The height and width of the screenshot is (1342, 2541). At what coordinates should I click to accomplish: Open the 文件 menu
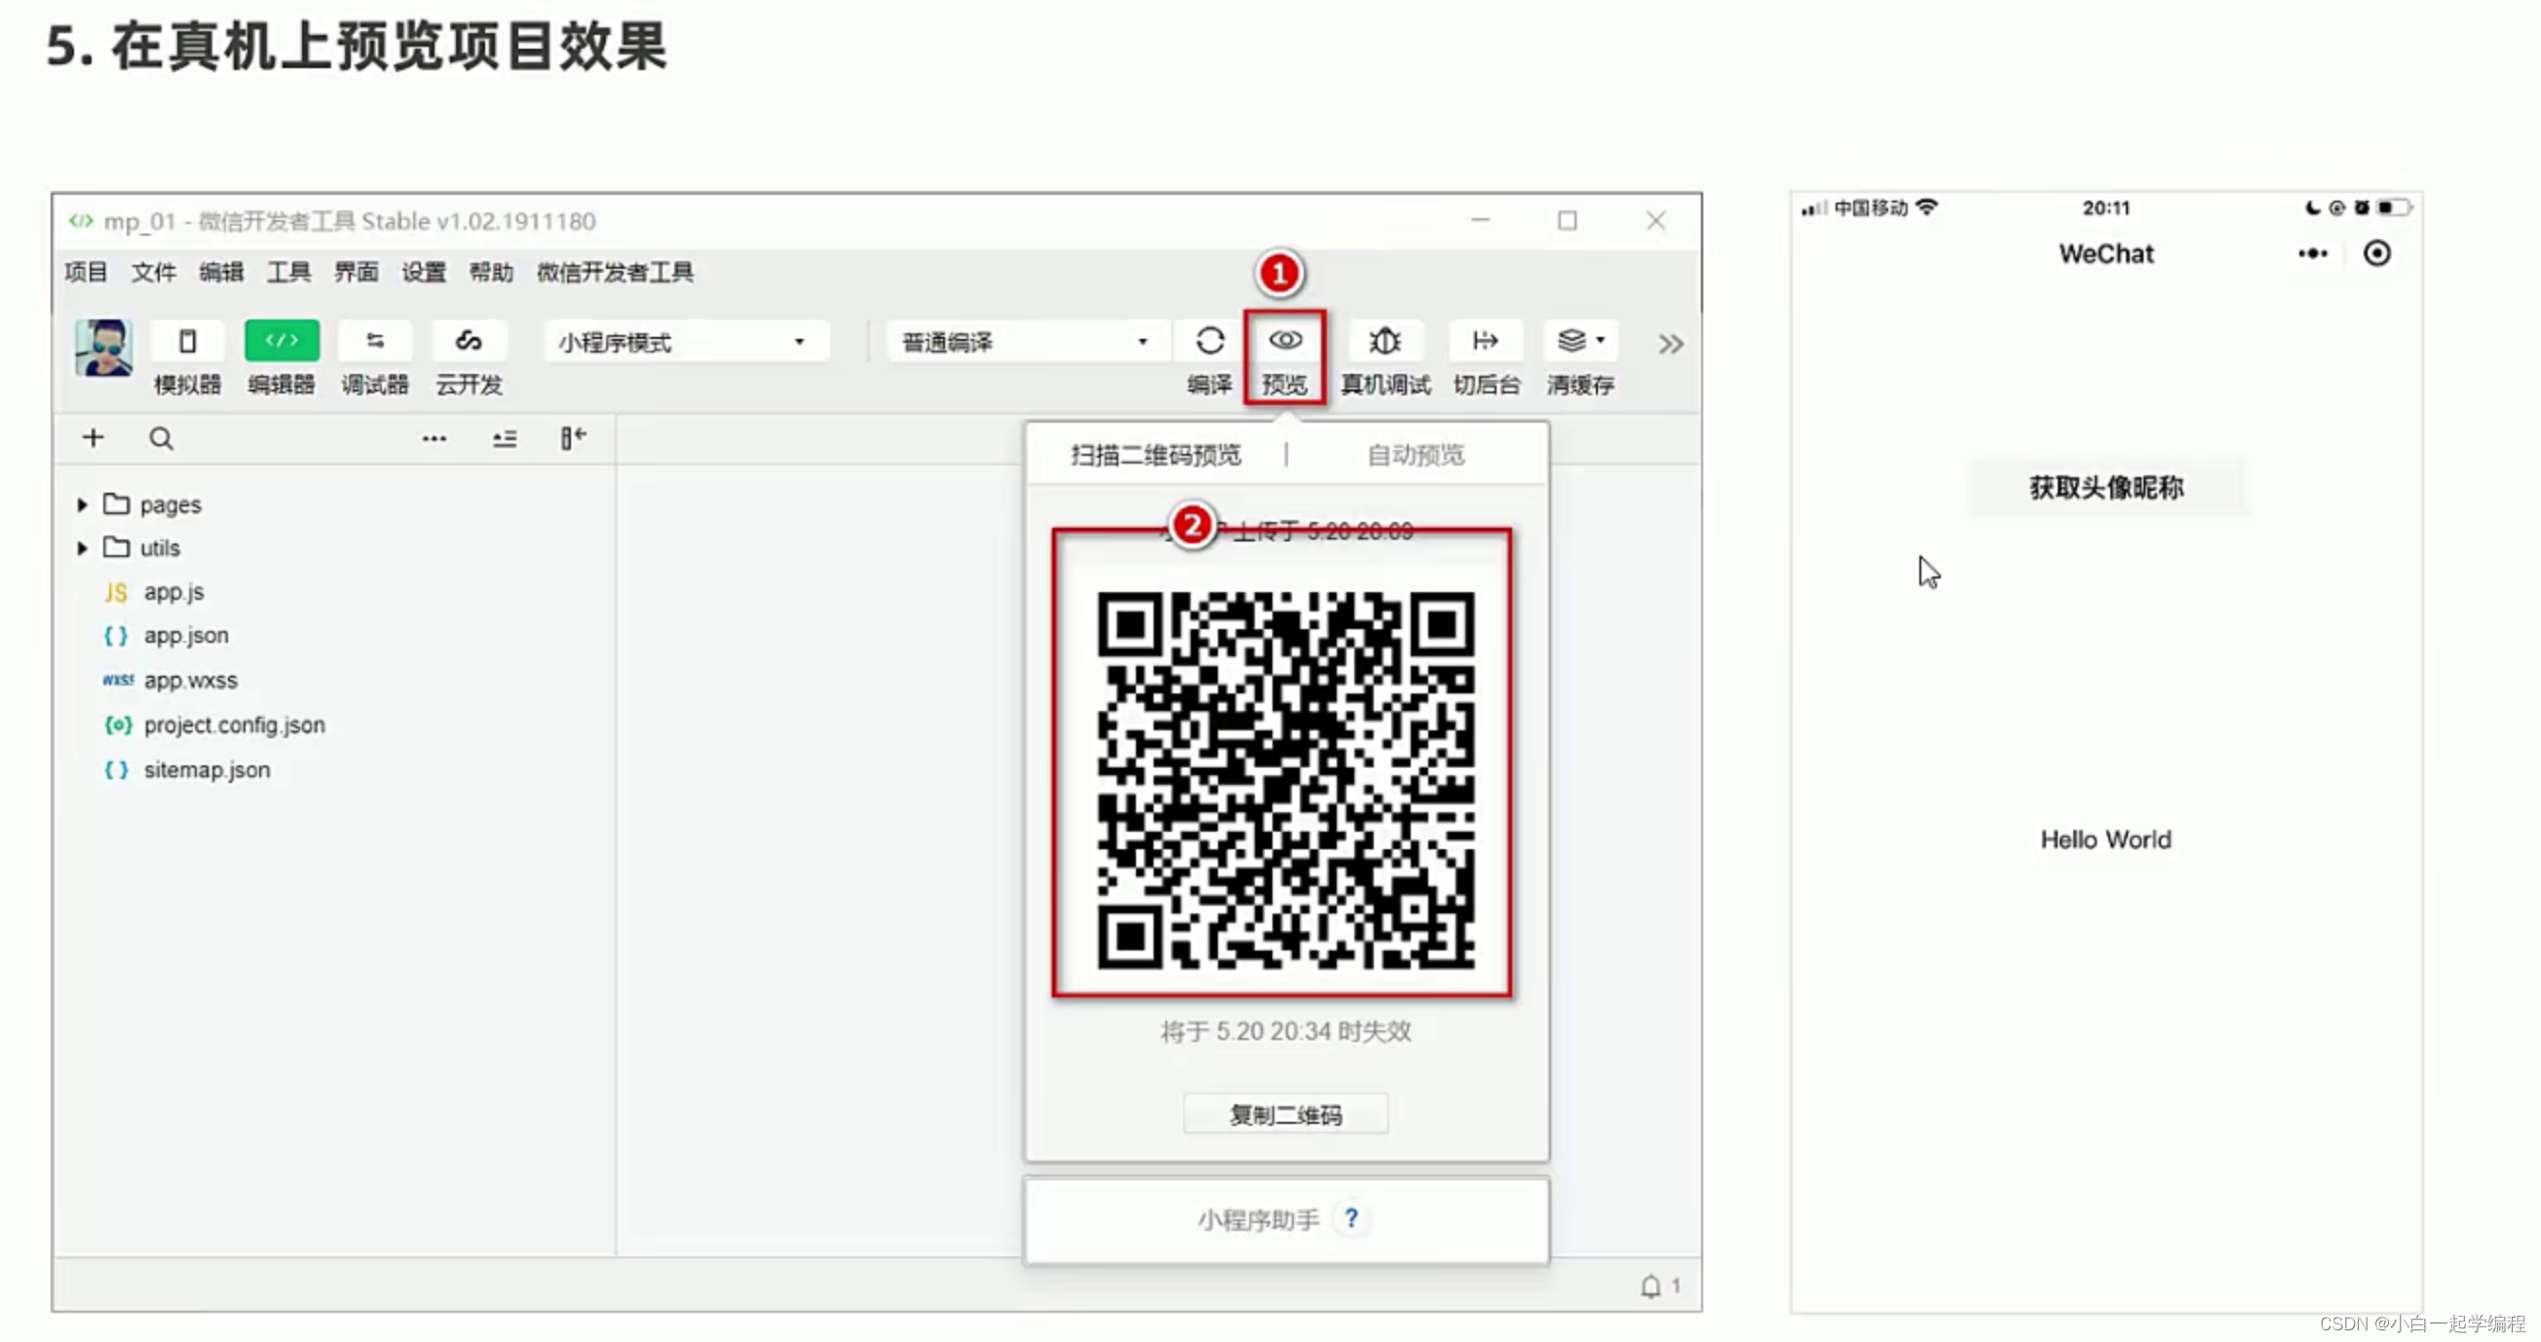(x=154, y=272)
